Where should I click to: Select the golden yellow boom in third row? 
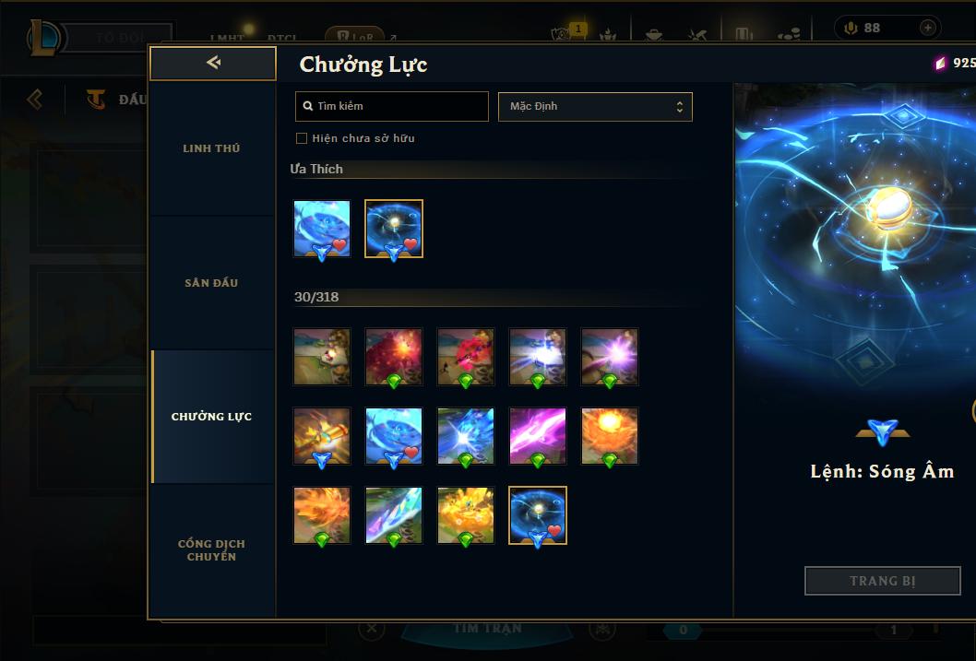tap(466, 514)
